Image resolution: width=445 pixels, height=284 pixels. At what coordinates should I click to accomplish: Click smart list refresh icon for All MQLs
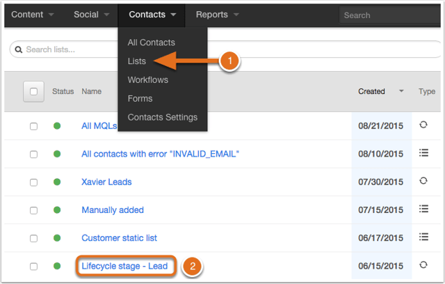[x=423, y=125]
